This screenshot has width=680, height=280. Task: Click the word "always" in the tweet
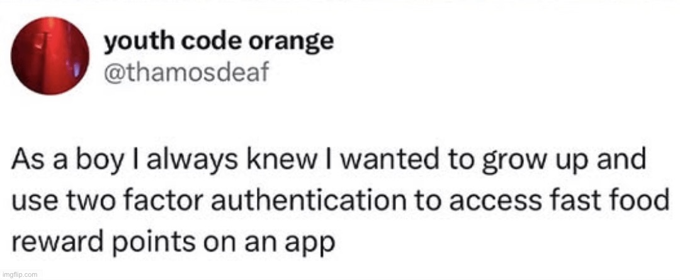pyautogui.click(x=195, y=161)
